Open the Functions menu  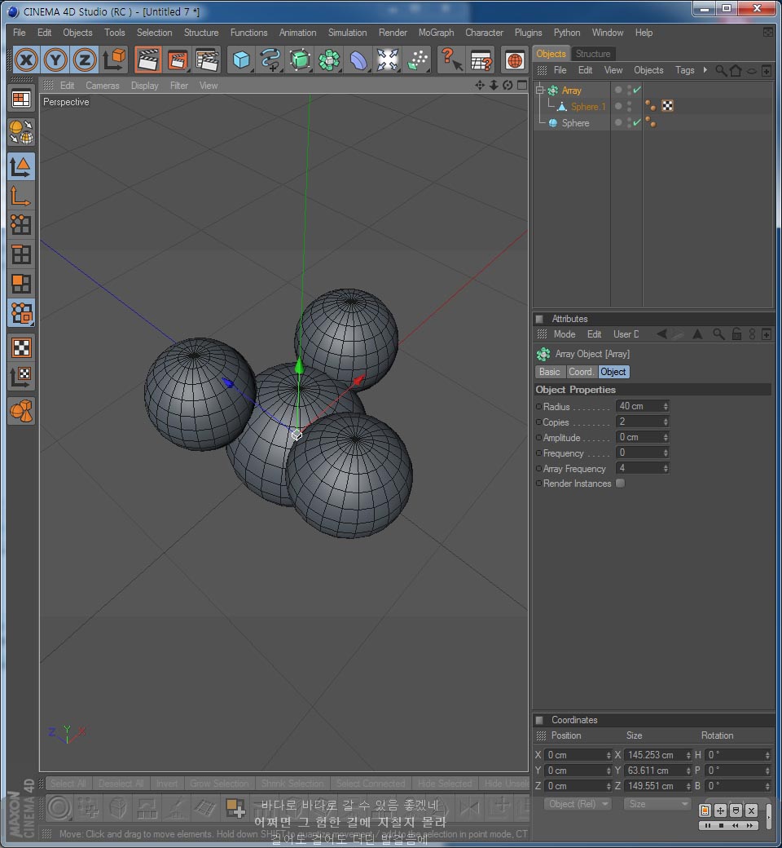click(x=248, y=33)
